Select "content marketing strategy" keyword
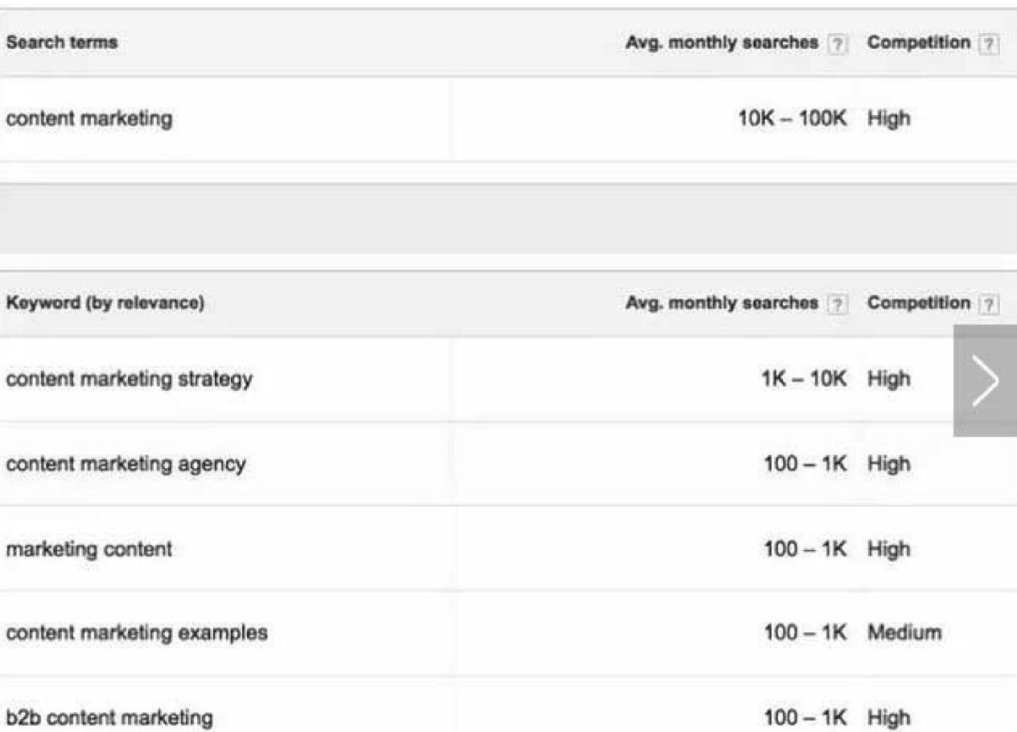The width and height of the screenshot is (1017, 732). pyautogui.click(x=129, y=379)
